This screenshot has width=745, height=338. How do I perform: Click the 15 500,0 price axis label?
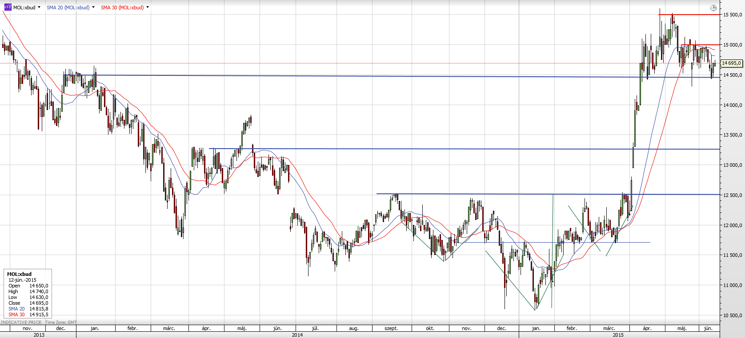click(733, 15)
